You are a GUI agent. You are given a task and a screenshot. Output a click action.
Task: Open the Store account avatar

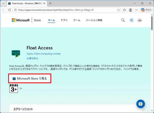click(139, 20)
